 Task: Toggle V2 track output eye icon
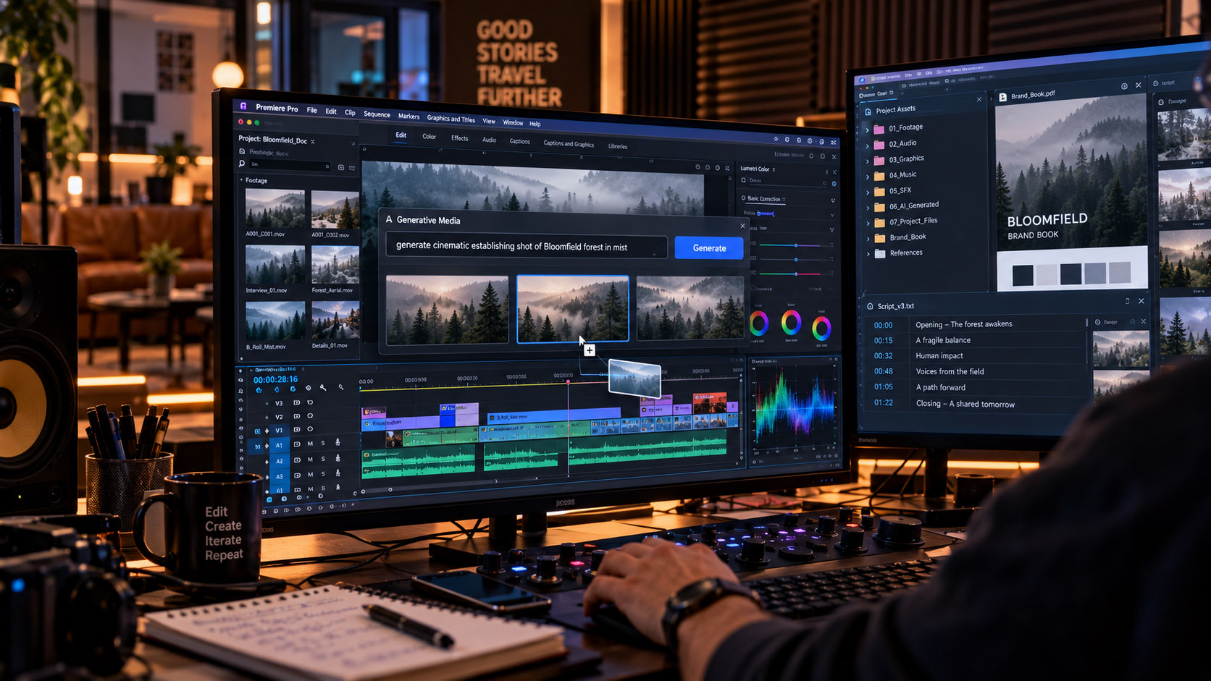pos(310,416)
